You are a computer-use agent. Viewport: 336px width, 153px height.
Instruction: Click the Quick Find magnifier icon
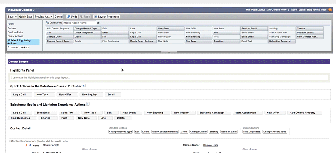tap(47, 23)
